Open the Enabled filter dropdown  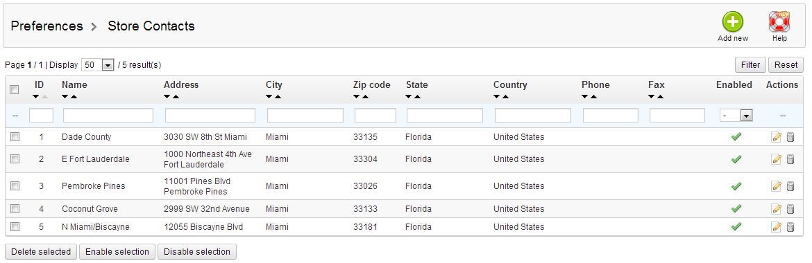coord(736,116)
